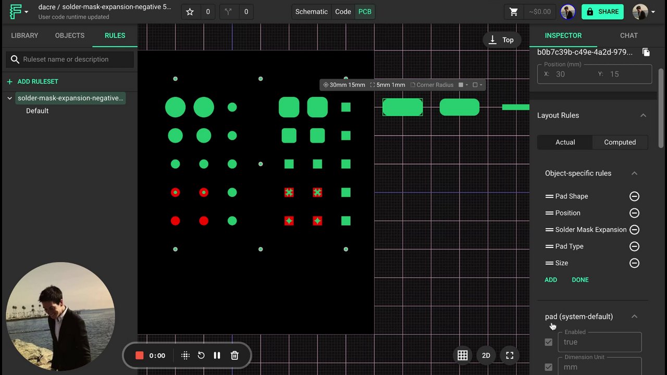Click the ~$0.00 price estimate
The height and width of the screenshot is (375, 667).
coord(540,11)
